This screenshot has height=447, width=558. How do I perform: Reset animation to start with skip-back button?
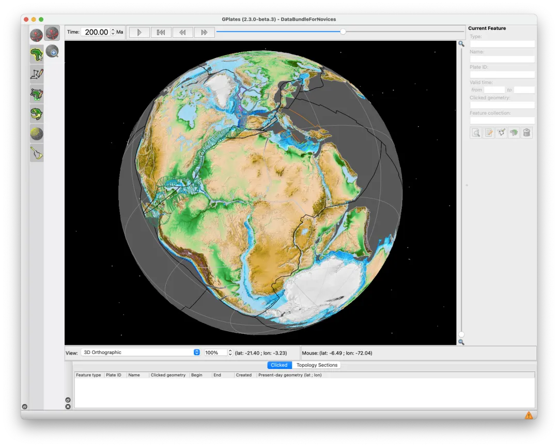tap(161, 32)
